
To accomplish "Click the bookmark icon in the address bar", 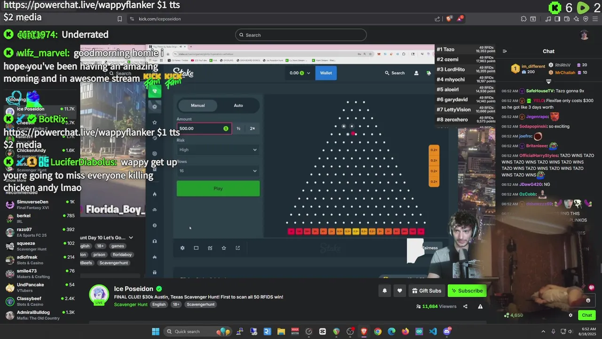I will point(119,19).
